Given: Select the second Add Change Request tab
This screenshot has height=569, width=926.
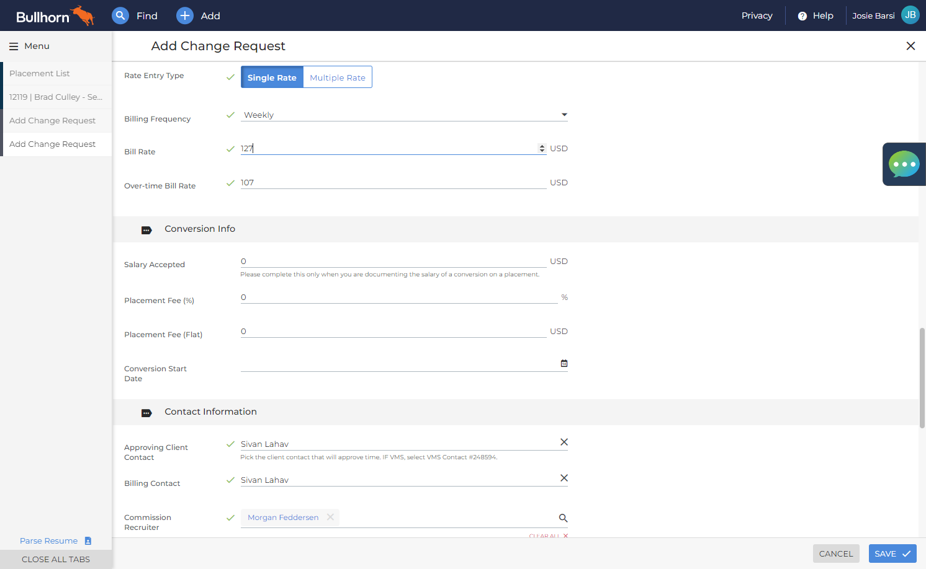Looking at the screenshot, I should tap(56, 144).
